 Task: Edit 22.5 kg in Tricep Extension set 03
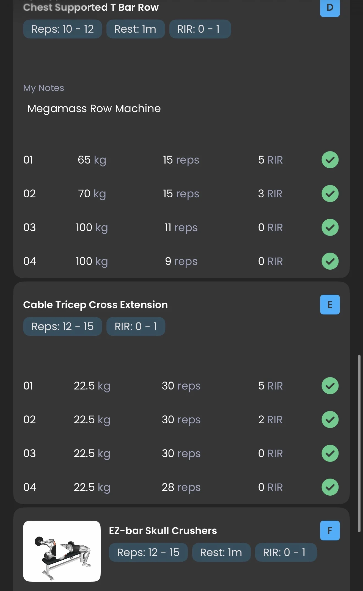pos(92,454)
